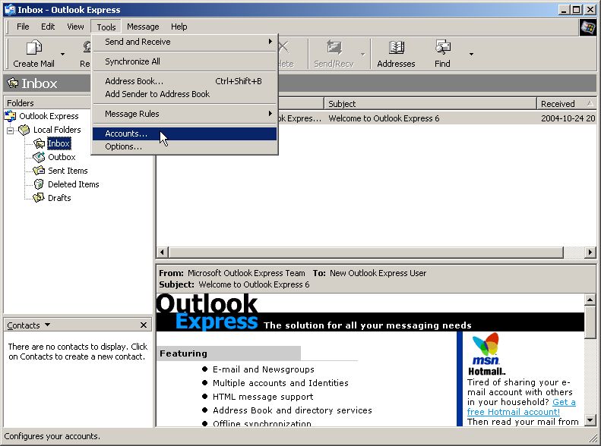Open the Deleted Items folder
Image resolution: width=601 pixels, height=446 pixels.
pos(73,184)
